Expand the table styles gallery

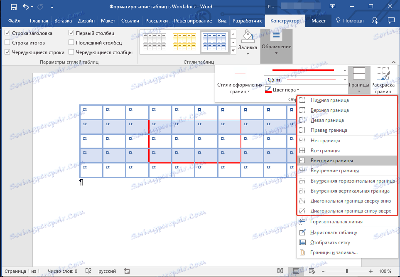click(x=233, y=50)
